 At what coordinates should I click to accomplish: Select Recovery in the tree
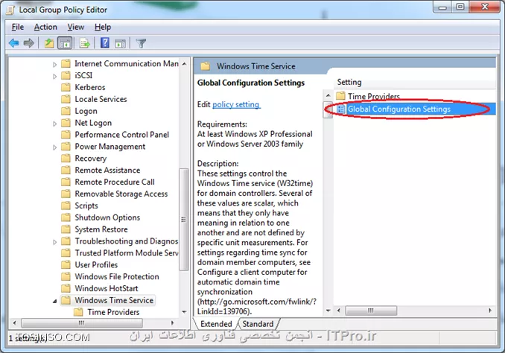point(91,159)
